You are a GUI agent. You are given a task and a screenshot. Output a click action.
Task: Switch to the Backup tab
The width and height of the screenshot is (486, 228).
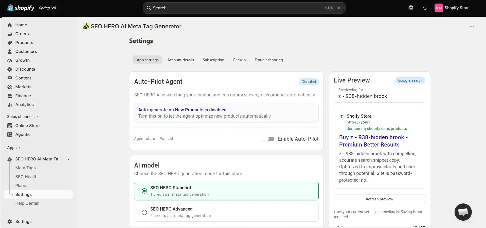click(239, 60)
